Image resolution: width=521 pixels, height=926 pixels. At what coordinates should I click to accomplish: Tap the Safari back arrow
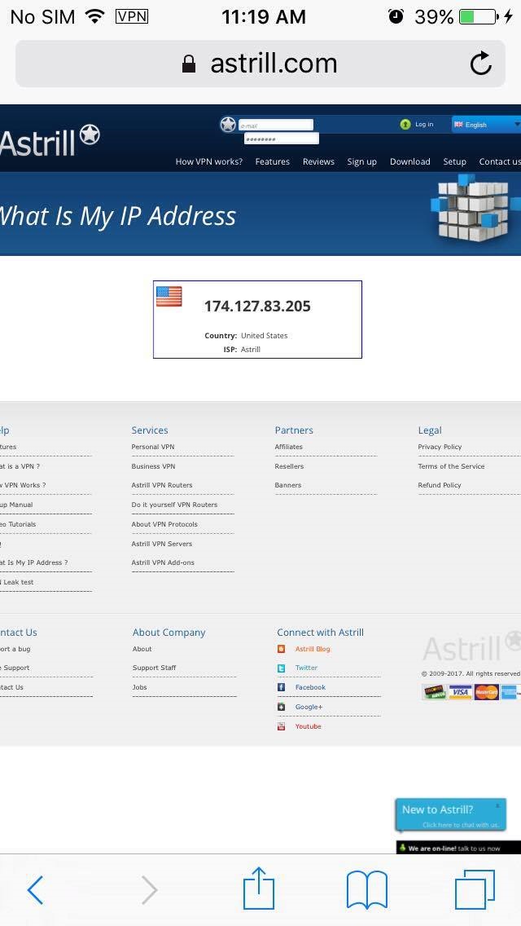point(35,889)
